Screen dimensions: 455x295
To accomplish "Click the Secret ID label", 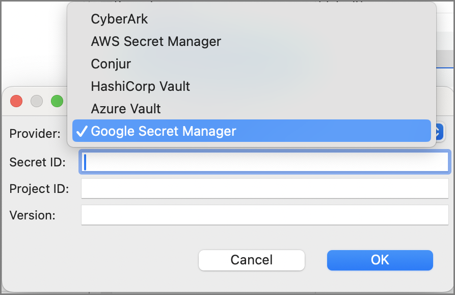I will pyautogui.click(x=37, y=162).
